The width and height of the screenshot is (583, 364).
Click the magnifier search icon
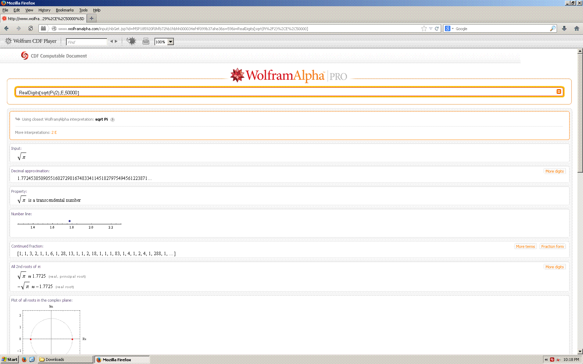[553, 28]
